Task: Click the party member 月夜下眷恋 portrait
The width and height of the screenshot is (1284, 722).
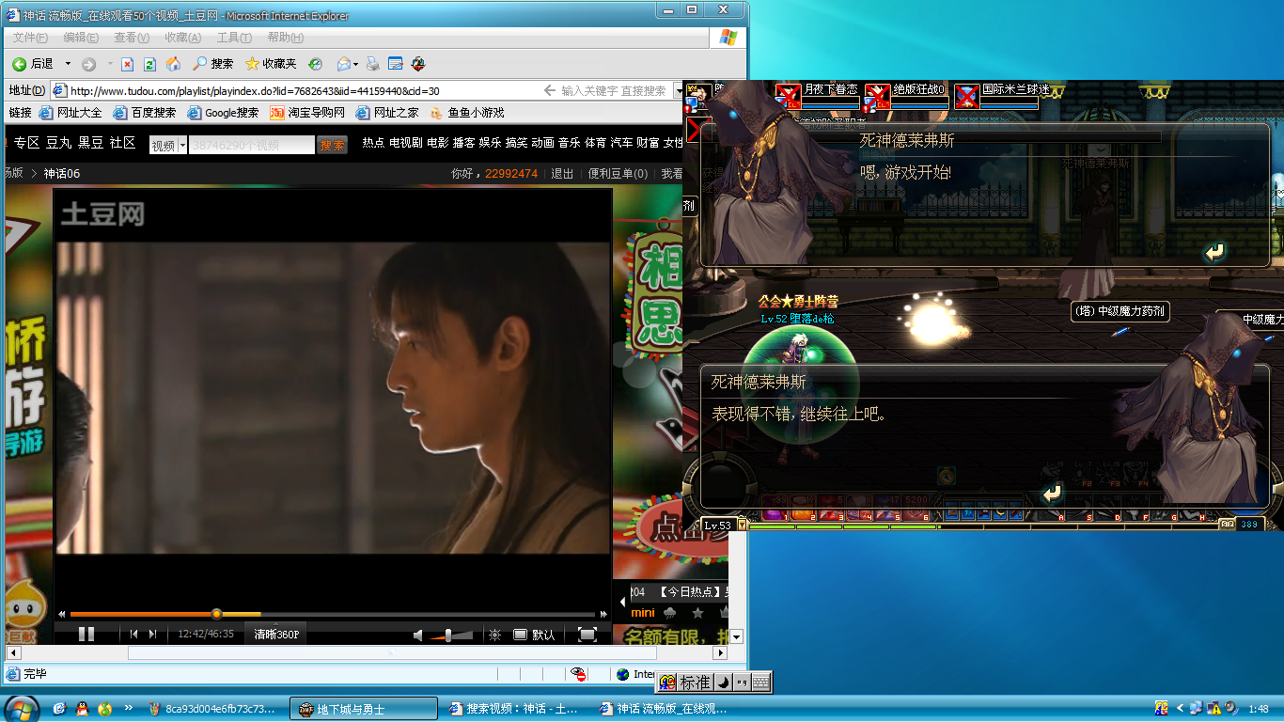Action: [788, 96]
